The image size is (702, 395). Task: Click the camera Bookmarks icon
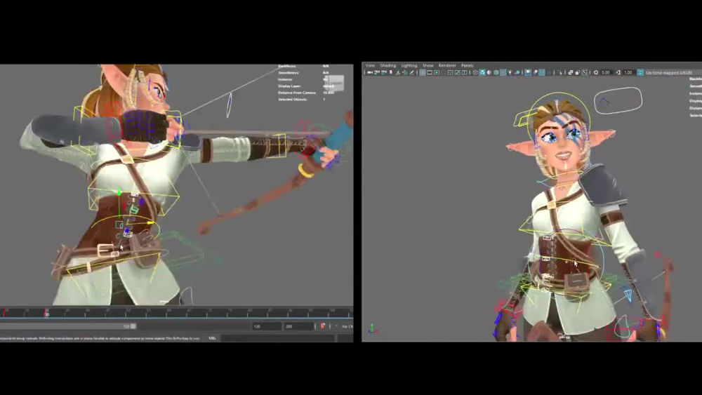(x=391, y=72)
